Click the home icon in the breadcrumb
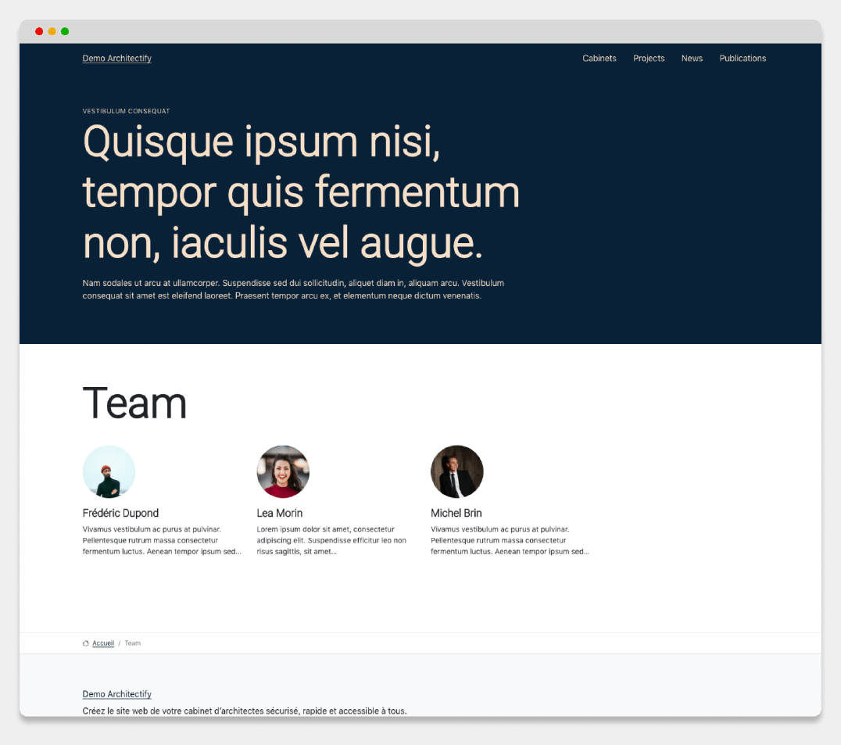This screenshot has height=745, width=841. pyautogui.click(x=86, y=643)
